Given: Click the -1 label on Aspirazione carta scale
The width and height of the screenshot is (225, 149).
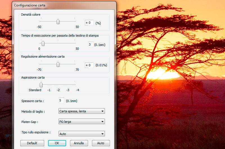Looking at the screenshot, I should tap(49, 90).
